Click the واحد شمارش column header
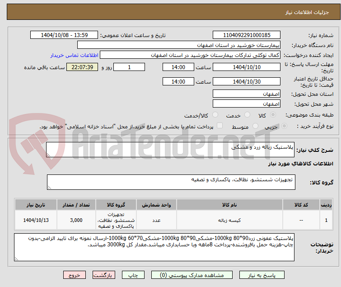Image resolution: width=341 pixels, height=287 pixels. [156, 205]
